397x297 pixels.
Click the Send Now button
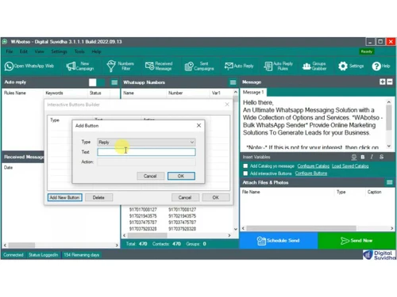coord(357,241)
